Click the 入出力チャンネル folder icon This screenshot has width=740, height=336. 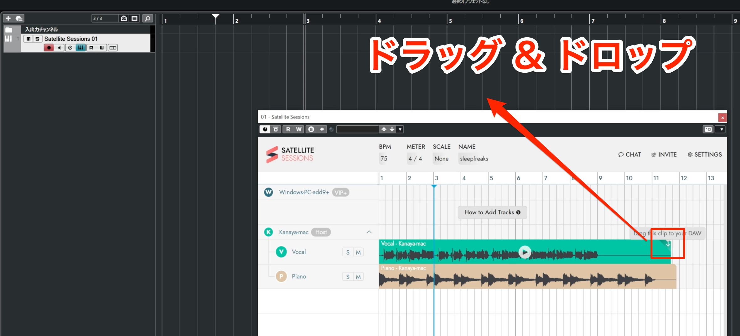(x=9, y=30)
